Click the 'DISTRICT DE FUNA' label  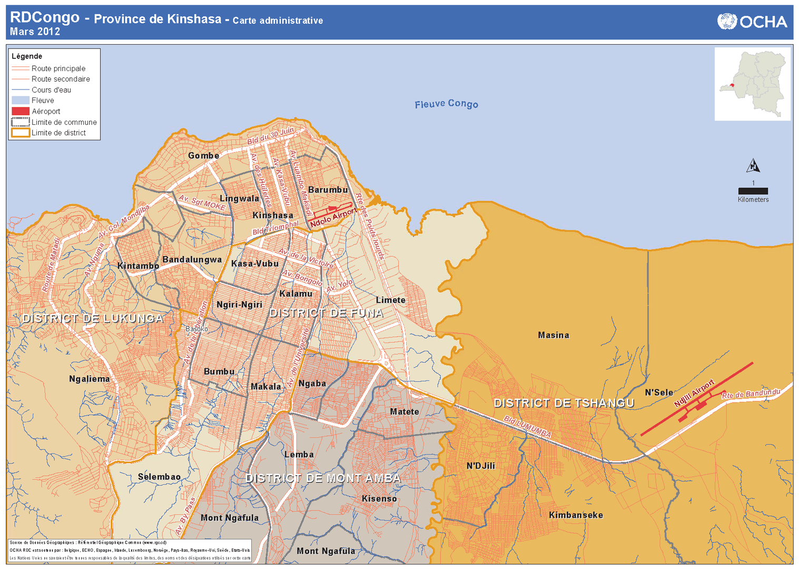coord(326,313)
